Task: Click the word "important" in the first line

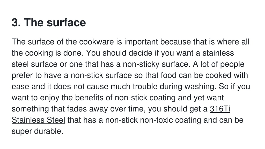Action: 141,42
